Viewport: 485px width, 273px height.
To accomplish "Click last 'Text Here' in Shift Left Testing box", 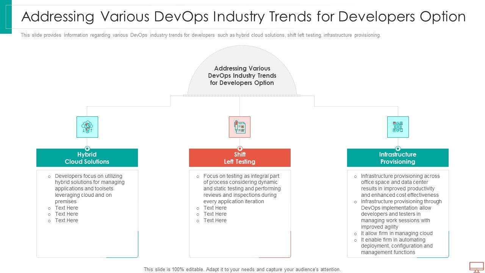I will coord(215,220).
